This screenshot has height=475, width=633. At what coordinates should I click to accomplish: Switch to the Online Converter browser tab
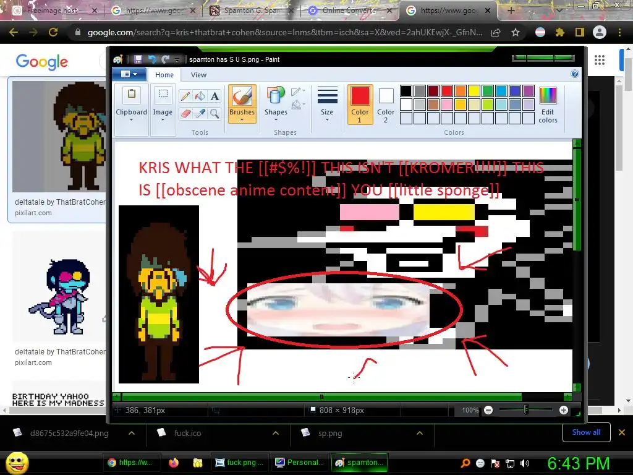350,11
